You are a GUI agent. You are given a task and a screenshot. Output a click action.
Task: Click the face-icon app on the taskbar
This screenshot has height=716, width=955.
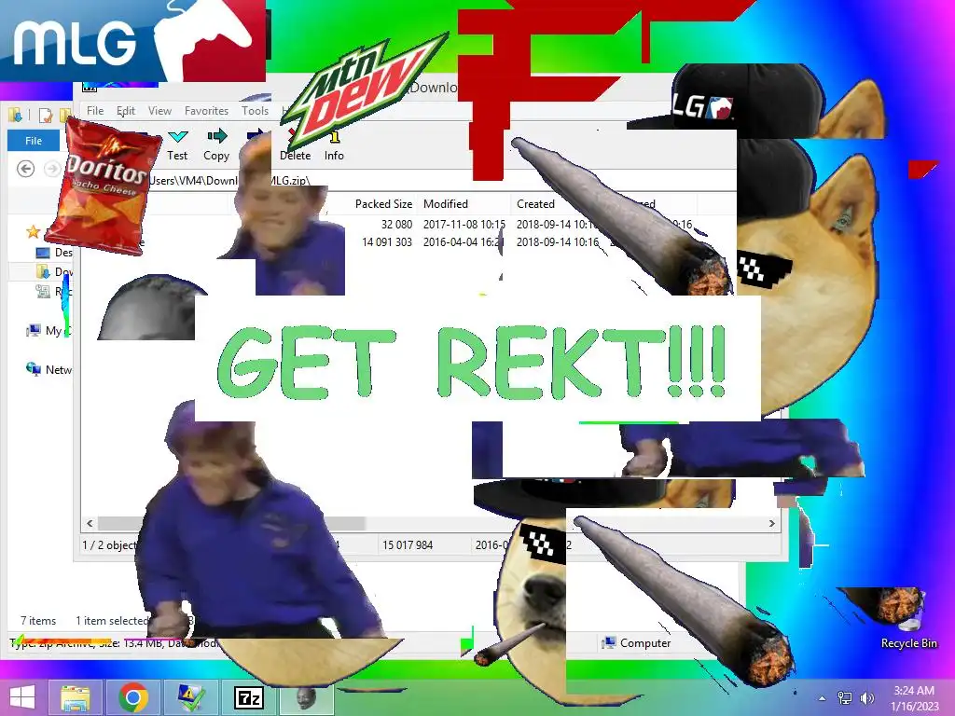pos(306,697)
